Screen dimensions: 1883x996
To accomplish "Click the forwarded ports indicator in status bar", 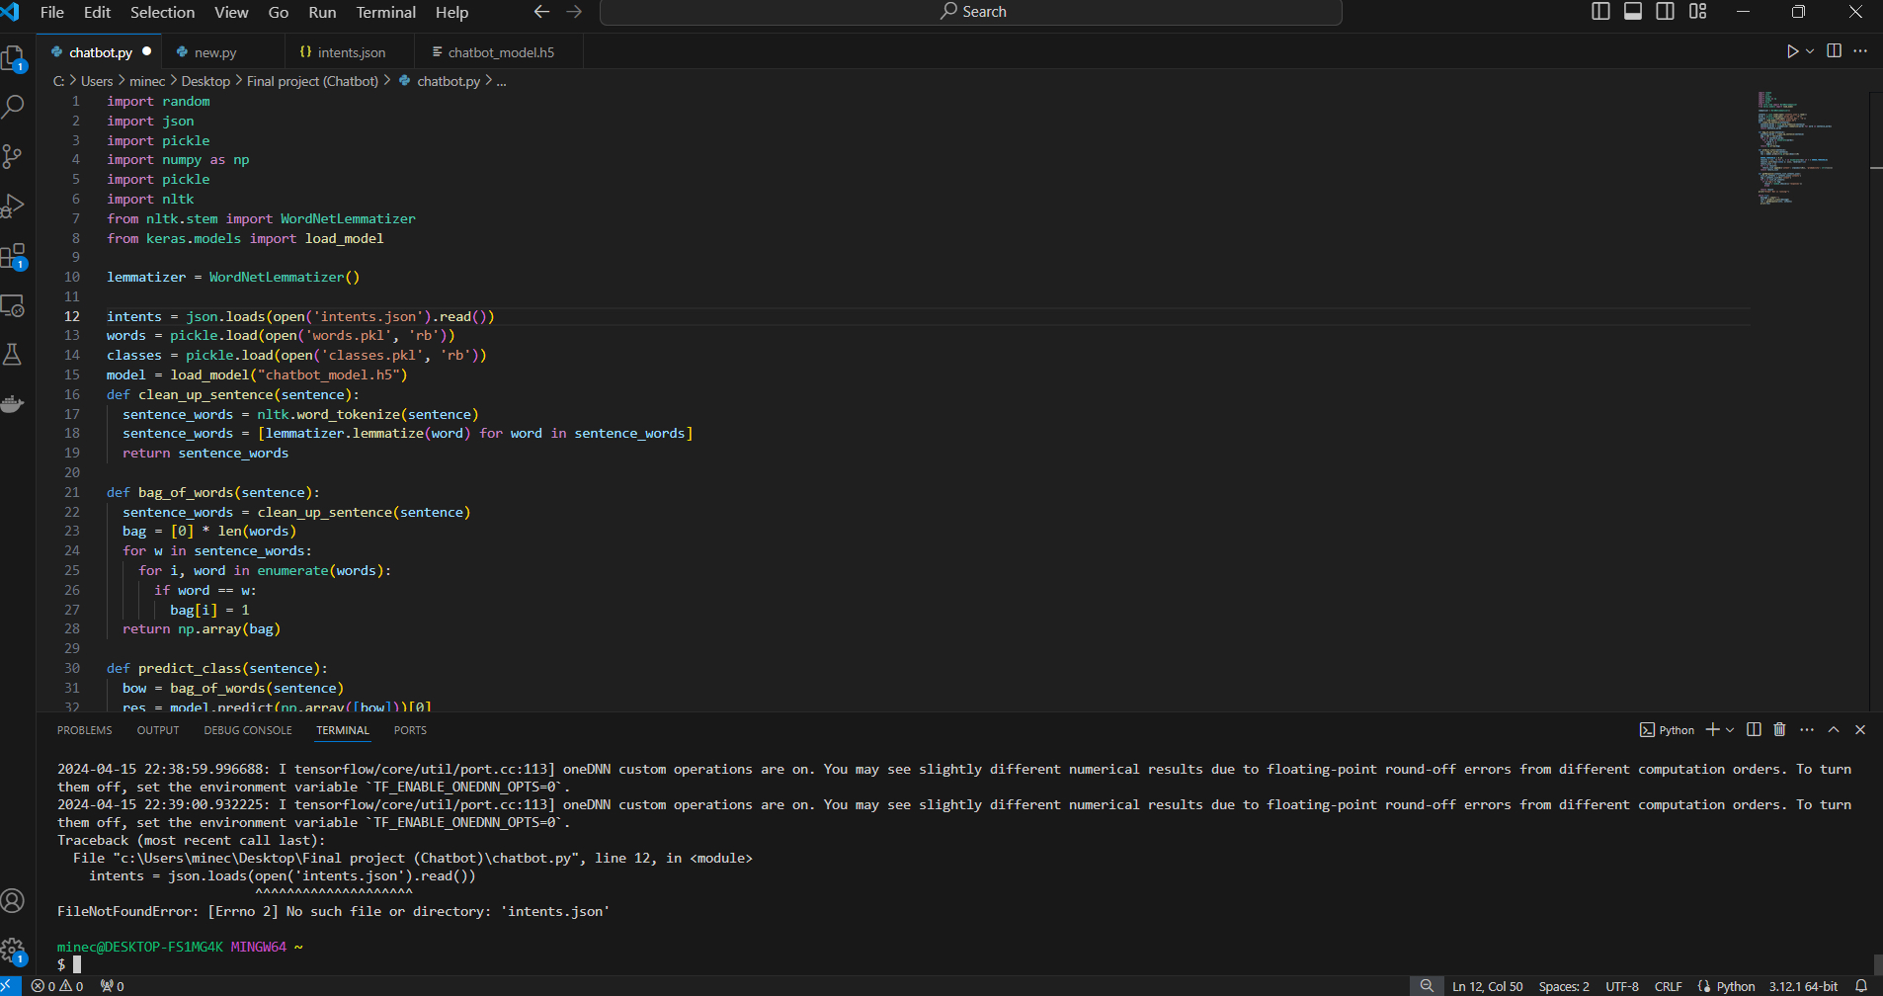I will 112,986.
